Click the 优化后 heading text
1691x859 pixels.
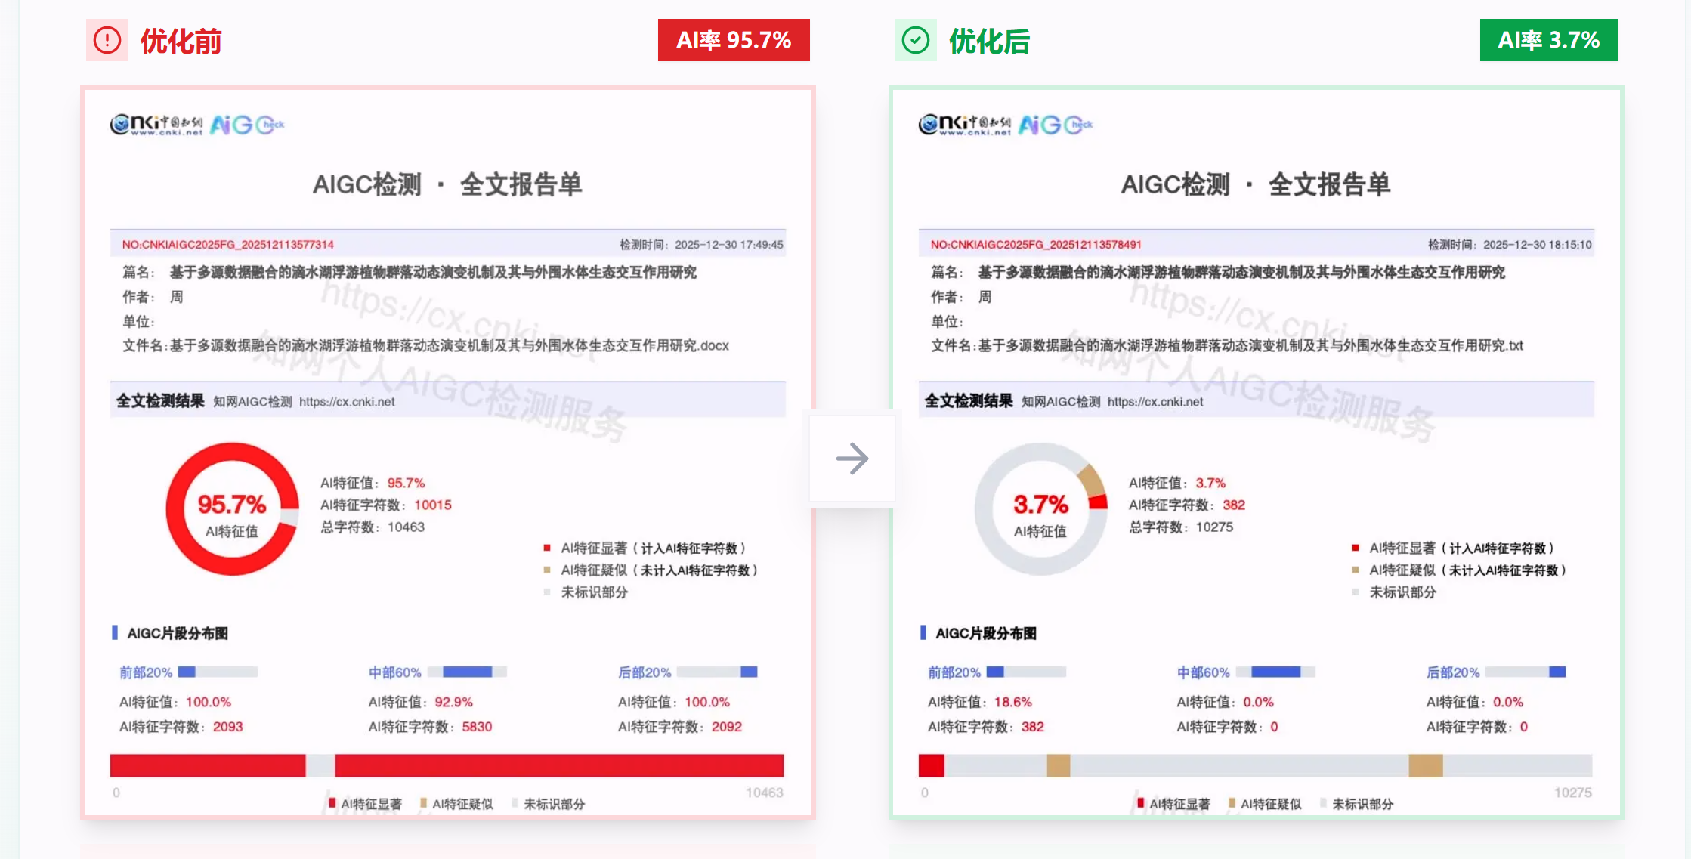990,41
